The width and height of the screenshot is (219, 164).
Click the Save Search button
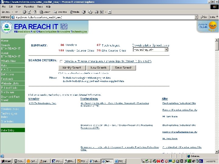pyautogui.click(x=123, y=68)
